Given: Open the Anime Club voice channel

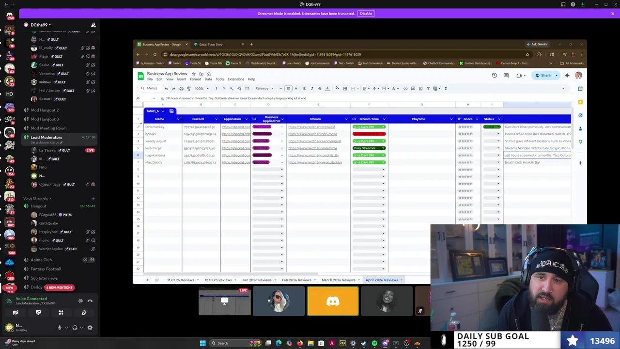Looking at the screenshot, I should point(41,260).
